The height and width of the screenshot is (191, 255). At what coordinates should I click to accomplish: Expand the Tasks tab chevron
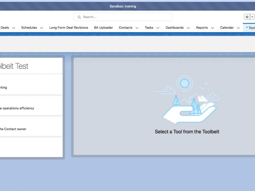click(x=158, y=28)
